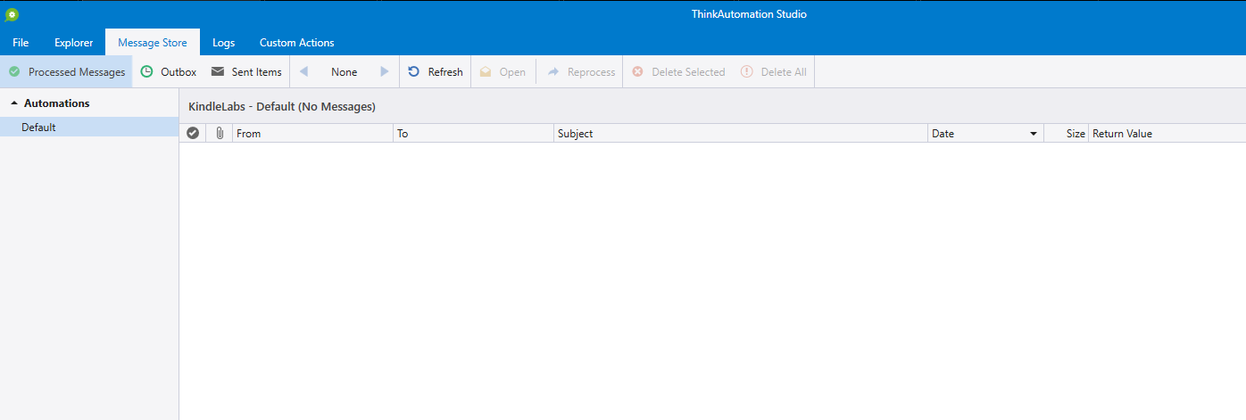Open the Logs tab
Screen dimensions: 1246x420
pyautogui.click(x=224, y=43)
